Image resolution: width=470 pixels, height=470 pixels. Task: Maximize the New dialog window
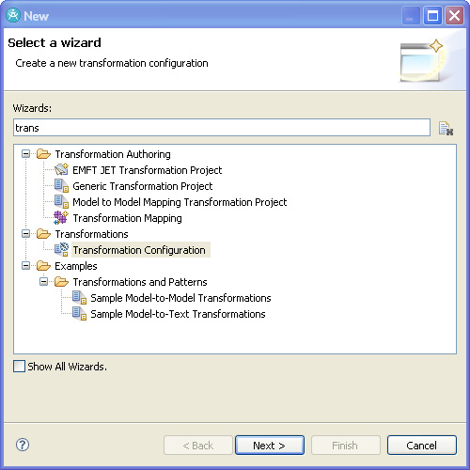tap(432, 16)
